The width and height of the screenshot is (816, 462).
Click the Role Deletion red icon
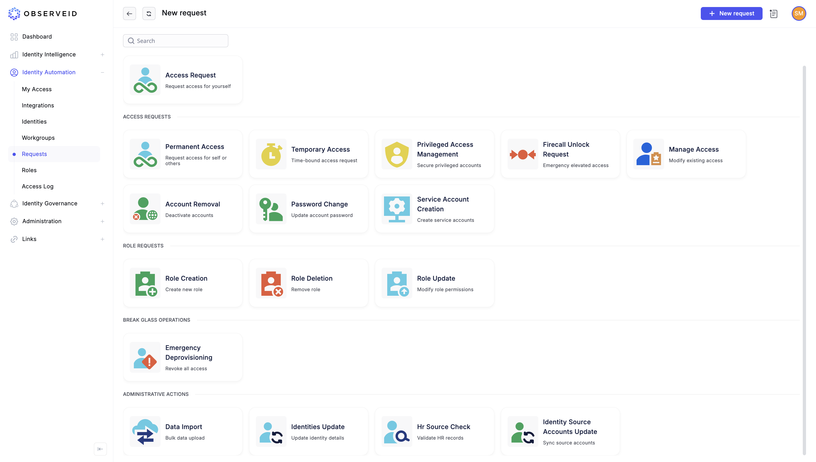pos(271,283)
